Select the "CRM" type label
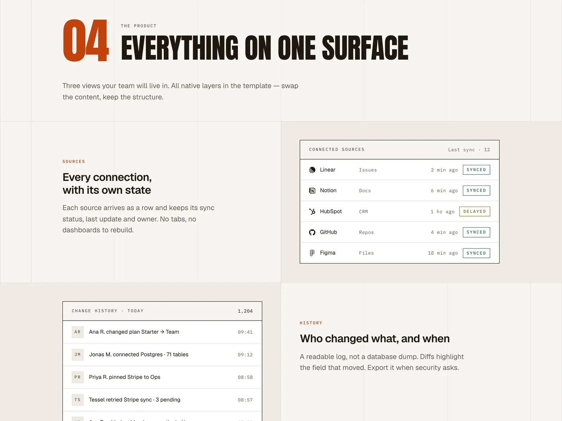Viewport: 562px width, 421px height. pos(364,212)
